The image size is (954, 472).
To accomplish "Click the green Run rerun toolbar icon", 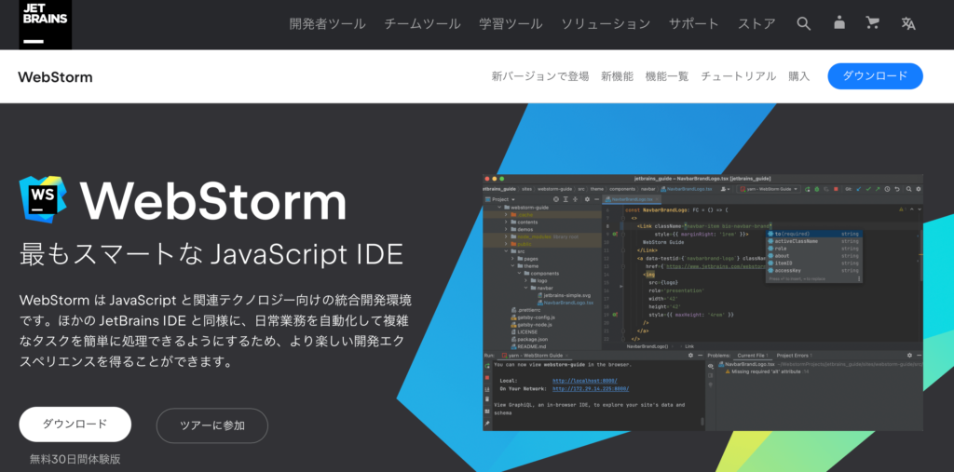I will click(x=808, y=189).
